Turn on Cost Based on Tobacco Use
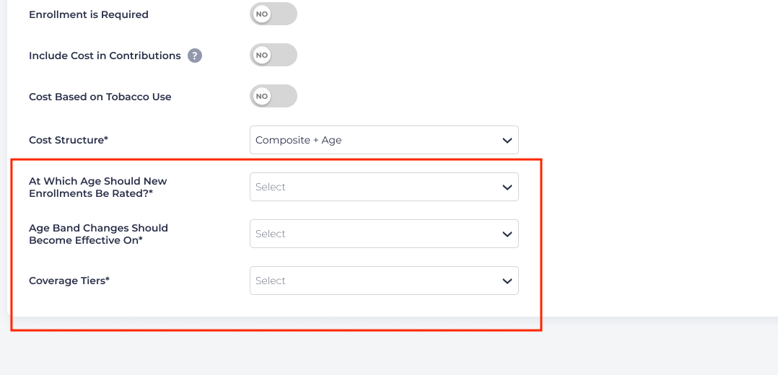 coord(274,97)
